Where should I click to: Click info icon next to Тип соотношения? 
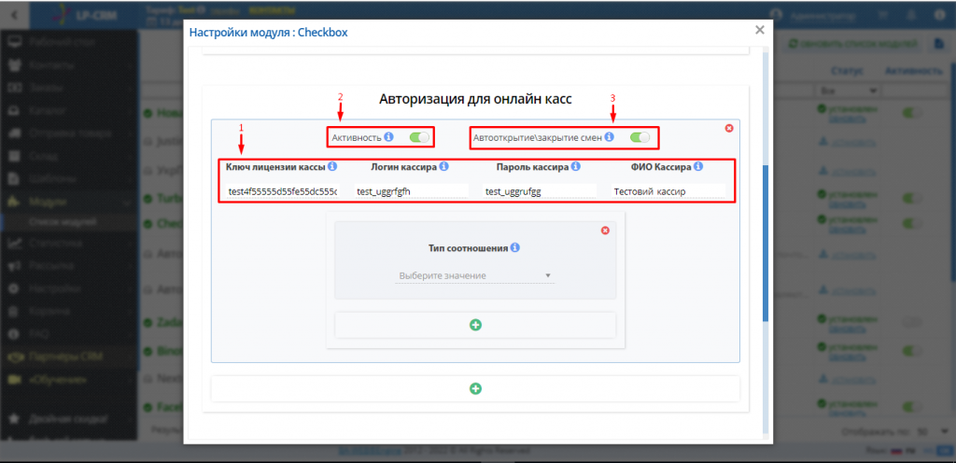click(x=515, y=248)
